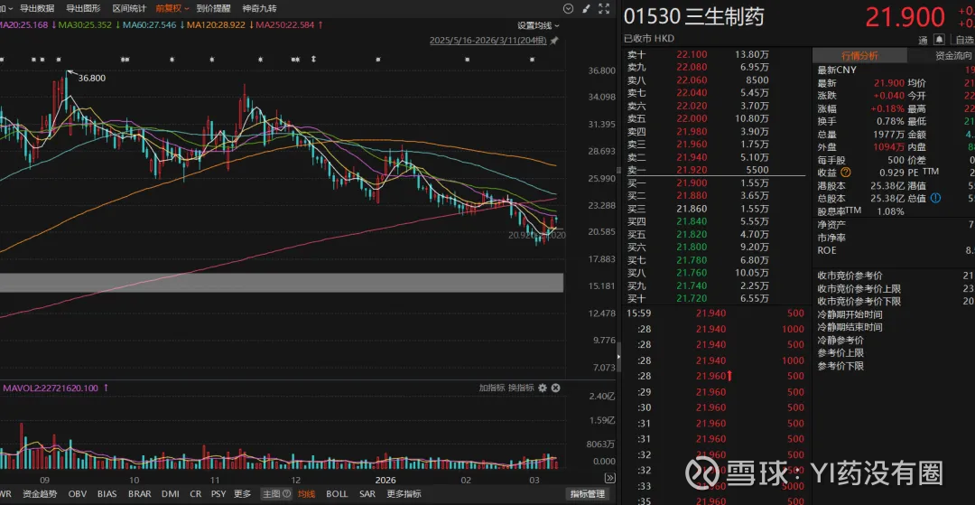Open 更多指标 more indicators
Viewport: 975px width, 505px height.
point(404,494)
